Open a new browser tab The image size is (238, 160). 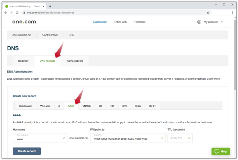50,6
